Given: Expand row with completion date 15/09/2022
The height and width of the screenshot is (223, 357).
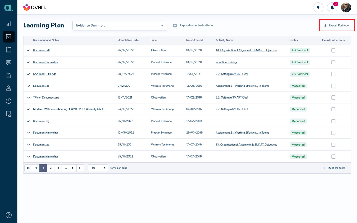Looking at the screenshot, I should [28, 133].
